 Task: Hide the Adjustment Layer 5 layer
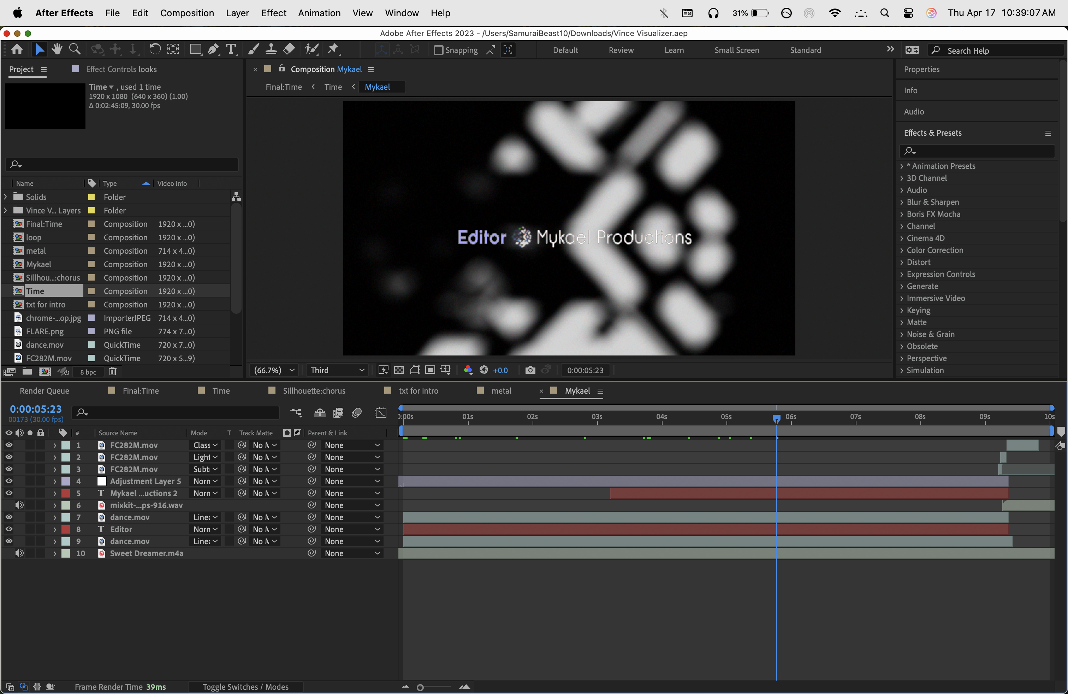[x=8, y=481]
